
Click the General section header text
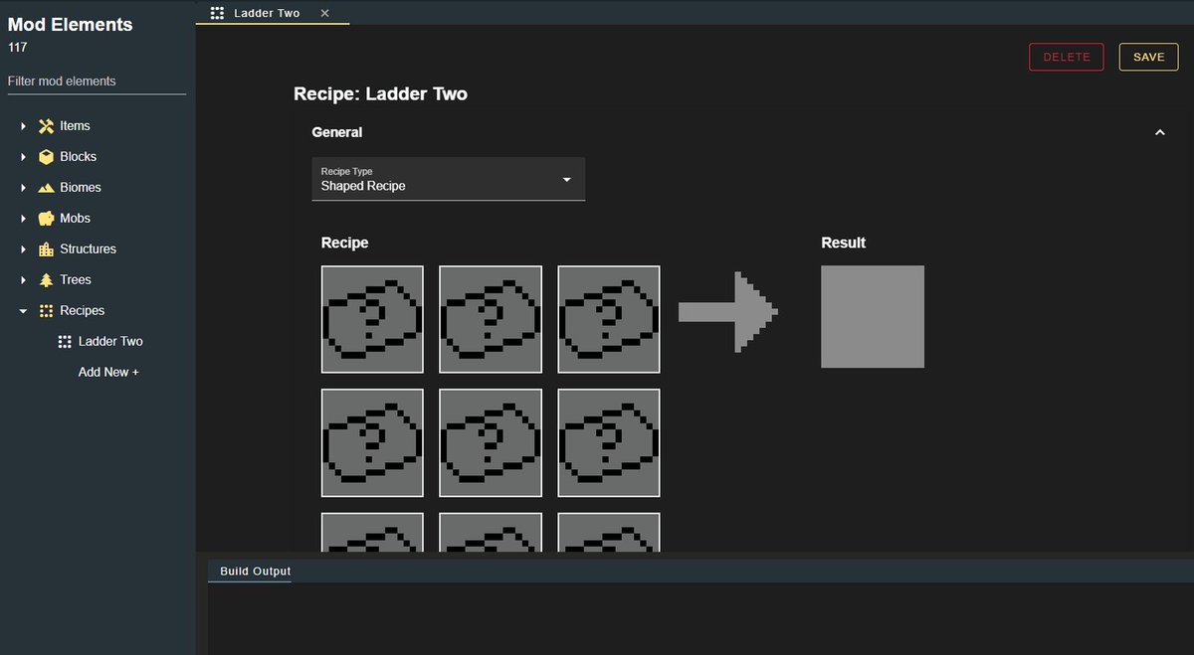[x=337, y=132]
